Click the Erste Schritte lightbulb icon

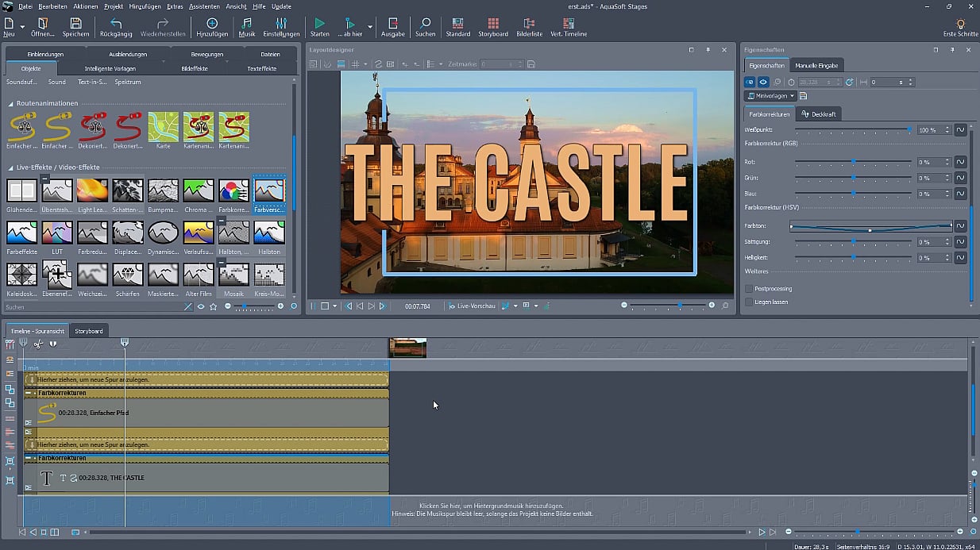pyautogui.click(x=960, y=24)
